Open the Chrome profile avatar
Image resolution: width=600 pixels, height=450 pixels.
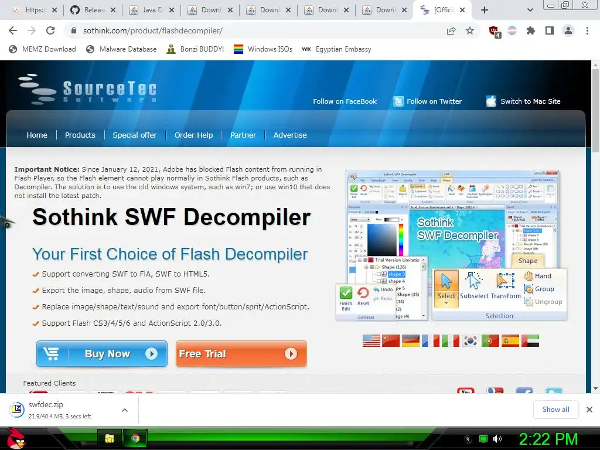click(568, 30)
